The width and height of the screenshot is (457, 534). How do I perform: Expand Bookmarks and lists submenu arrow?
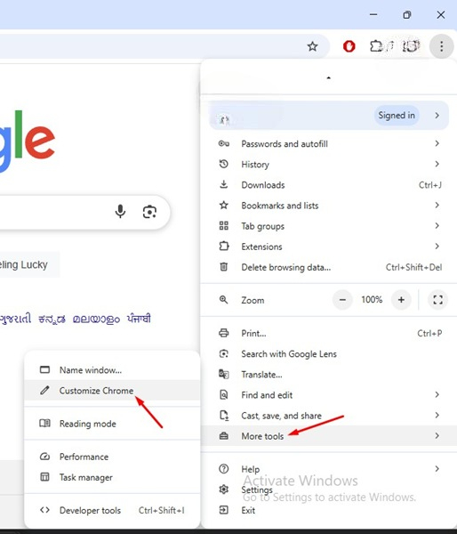[x=437, y=205]
